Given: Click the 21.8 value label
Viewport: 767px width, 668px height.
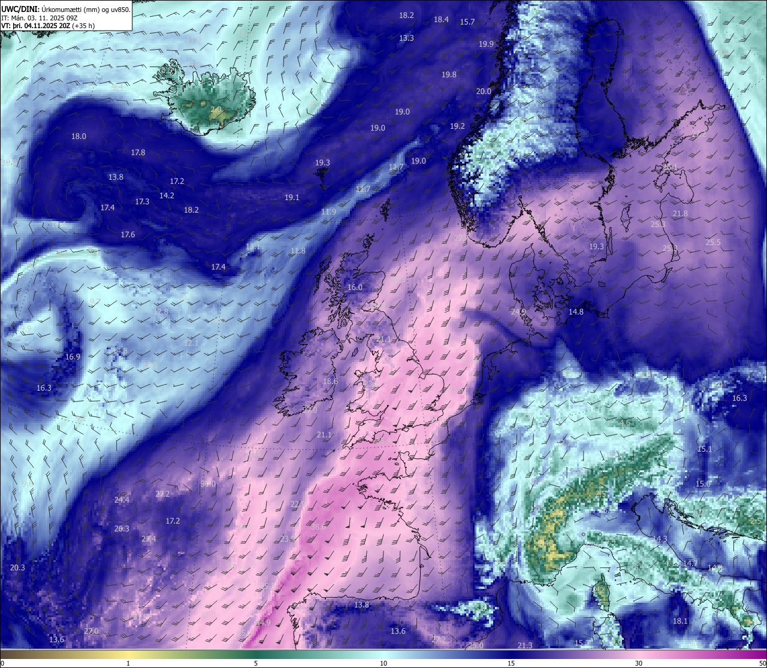Looking at the screenshot, I should (x=680, y=213).
